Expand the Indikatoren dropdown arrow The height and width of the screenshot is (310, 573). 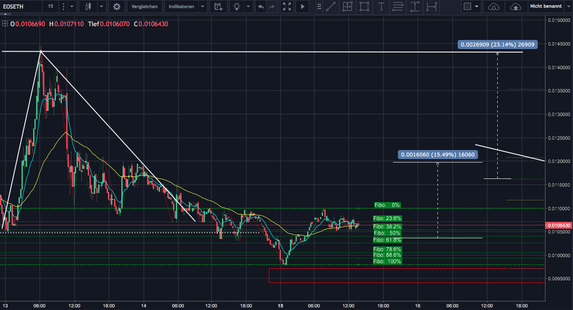pyautogui.click(x=202, y=6)
